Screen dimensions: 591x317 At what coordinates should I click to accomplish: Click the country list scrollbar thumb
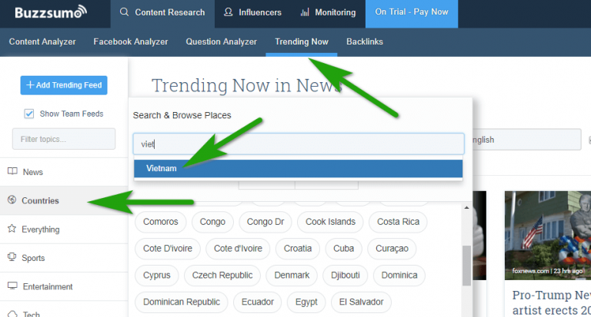click(x=466, y=266)
